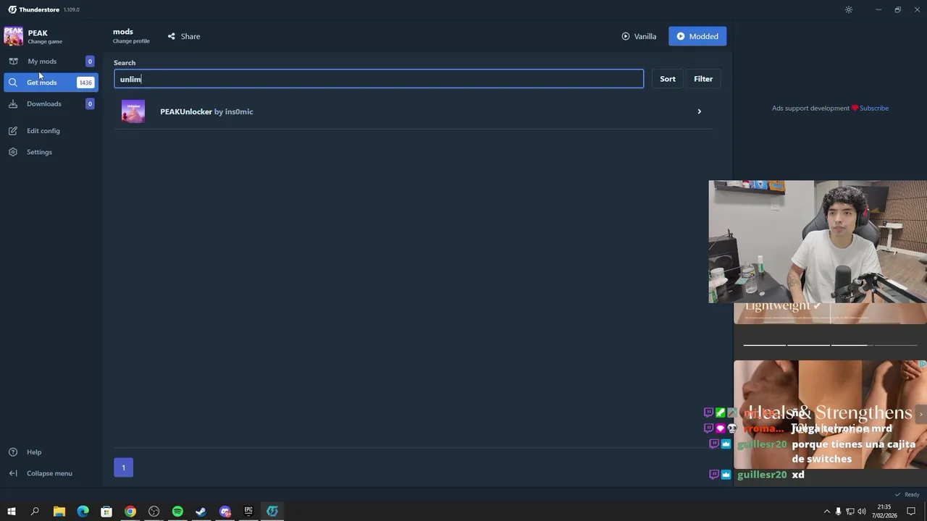Click the volume tray icon
927x521 pixels.
coord(862,512)
